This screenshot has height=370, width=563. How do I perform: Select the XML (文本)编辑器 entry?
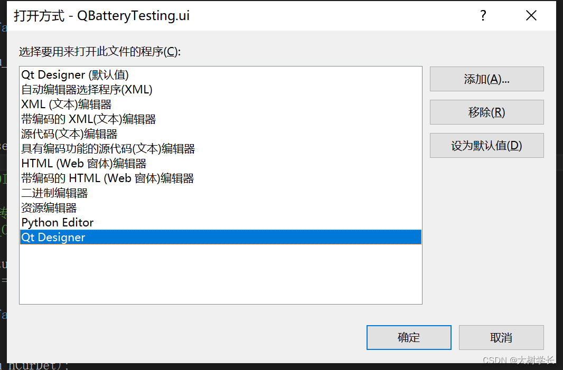pos(66,104)
